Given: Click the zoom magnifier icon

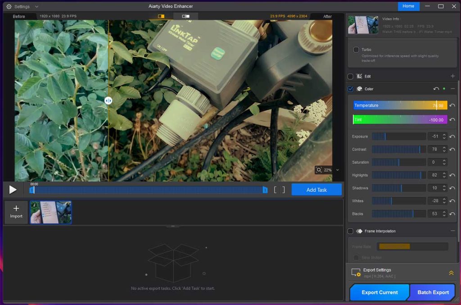Looking at the screenshot, I should 319,170.
